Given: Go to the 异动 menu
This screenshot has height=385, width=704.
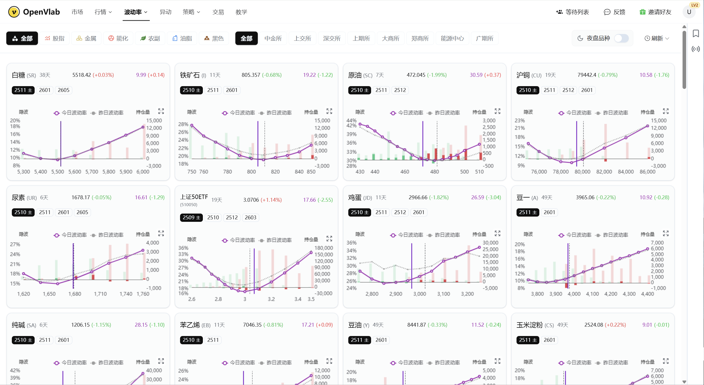Looking at the screenshot, I should click(x=165, y=12).
